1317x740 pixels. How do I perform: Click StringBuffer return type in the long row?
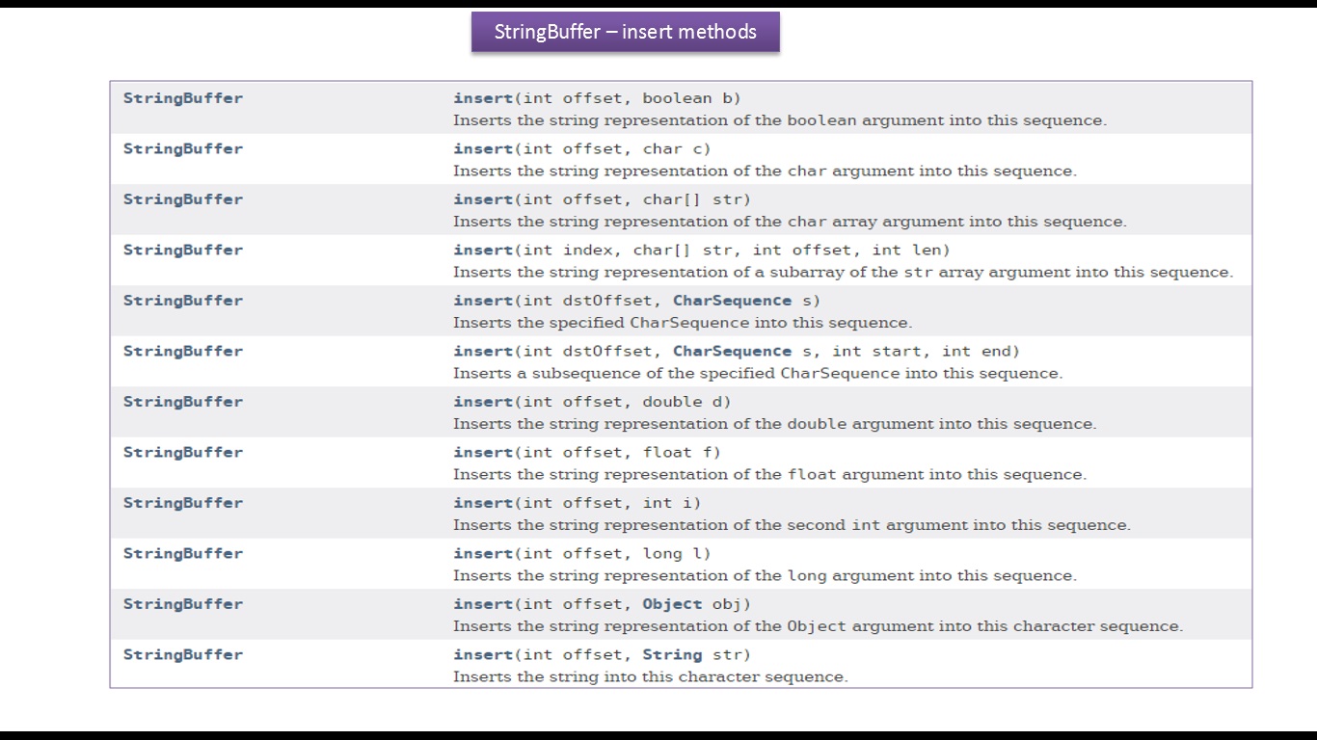[x=183, y=554]
